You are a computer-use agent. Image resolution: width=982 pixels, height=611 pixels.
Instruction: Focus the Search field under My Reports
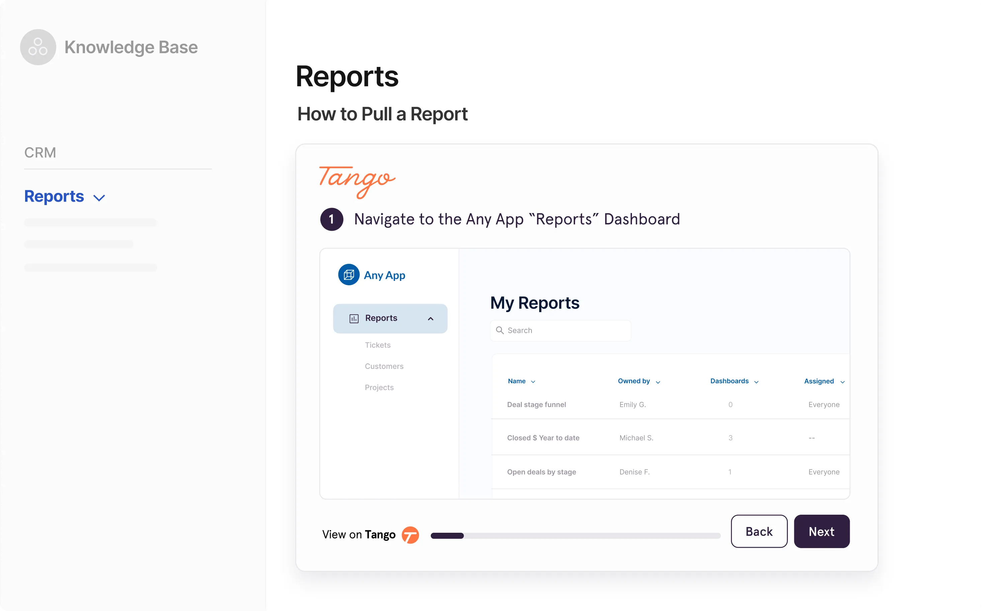coord(561,330)
